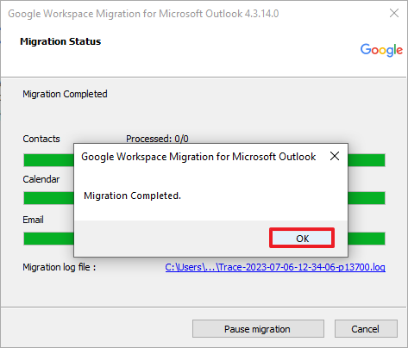This screenshot has width=408, height=348.
Task: Click the 'Migration Status' heading
Action: click(60, 41)
